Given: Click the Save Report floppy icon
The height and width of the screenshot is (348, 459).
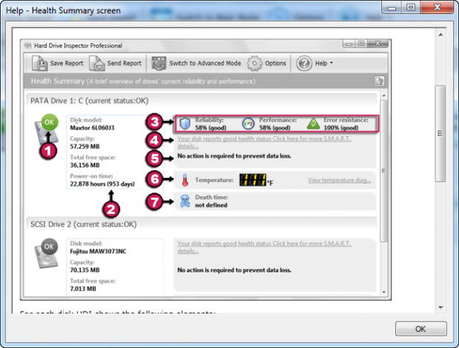Looking at the screenshot, I should coord(39,63).
